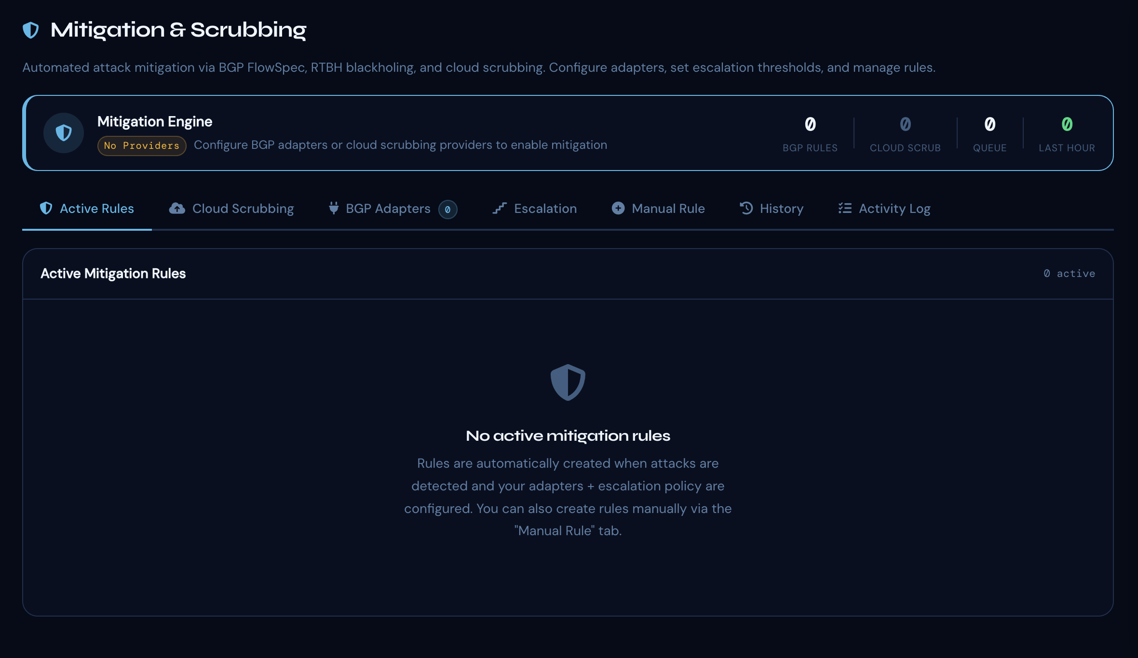Click the No Providers badge
The width and height of the screenshot is (1138, 658).
141,145
